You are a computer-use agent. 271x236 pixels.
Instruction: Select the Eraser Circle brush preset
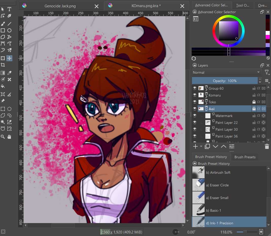[229, 185]
